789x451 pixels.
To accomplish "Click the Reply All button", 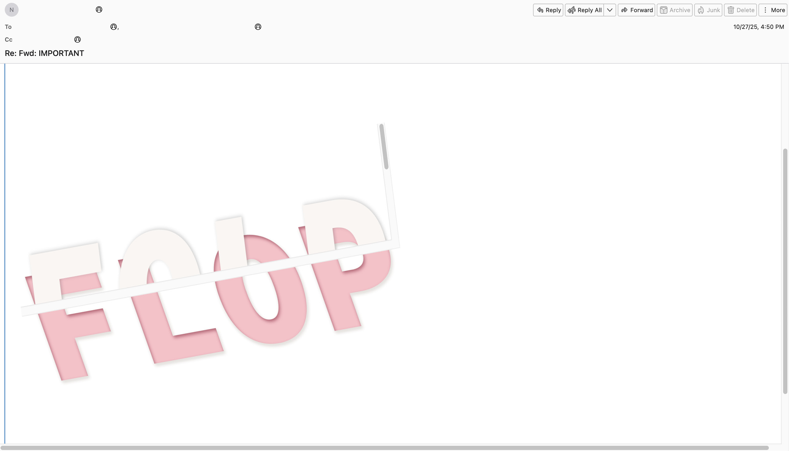I will tap(584, 10).
